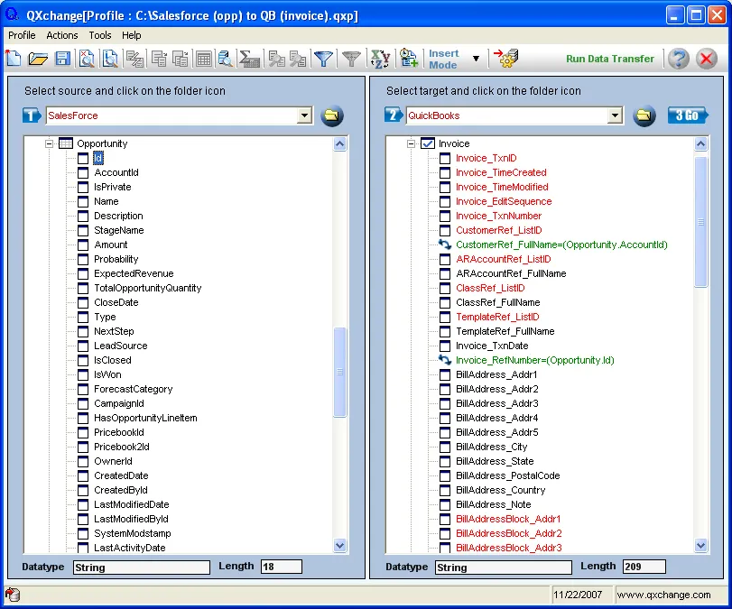Click the step 2 arrow button

click(394, 115)
